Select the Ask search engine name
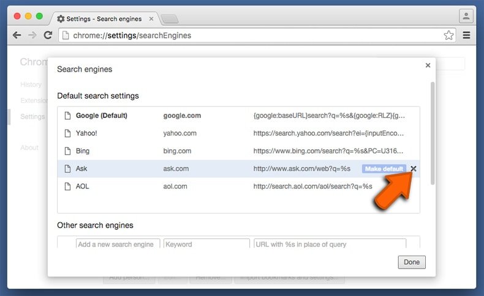Viewport: 484px width, 296px height. click(x=81, y=169)
